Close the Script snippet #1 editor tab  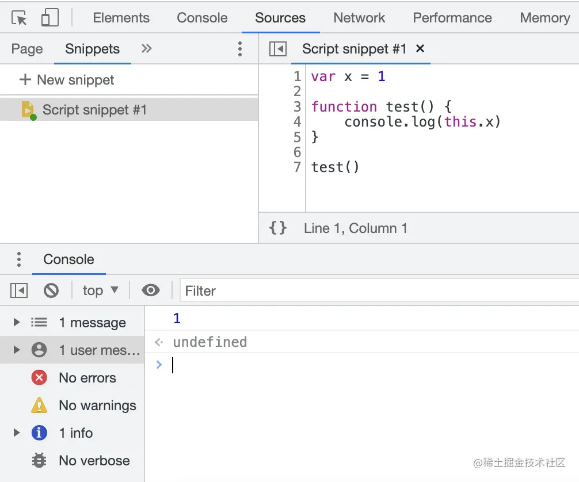pos(420,48)
